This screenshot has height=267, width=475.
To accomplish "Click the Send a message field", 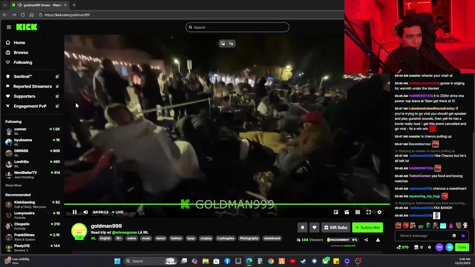I will click(x=423, y=236).
